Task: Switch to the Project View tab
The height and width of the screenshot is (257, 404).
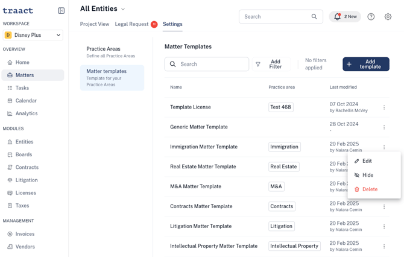Action: tap(95, 24)
